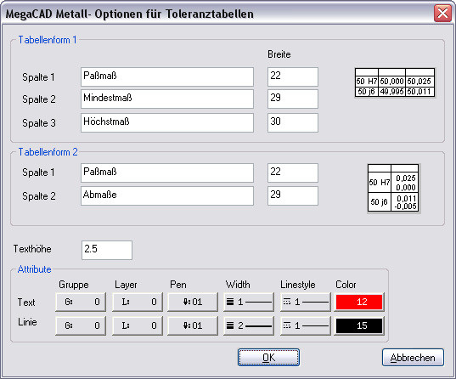This screenshot has width=456, height=379.
Task: Open Text row Linestyle selector
Action: [x=306, y=302]
